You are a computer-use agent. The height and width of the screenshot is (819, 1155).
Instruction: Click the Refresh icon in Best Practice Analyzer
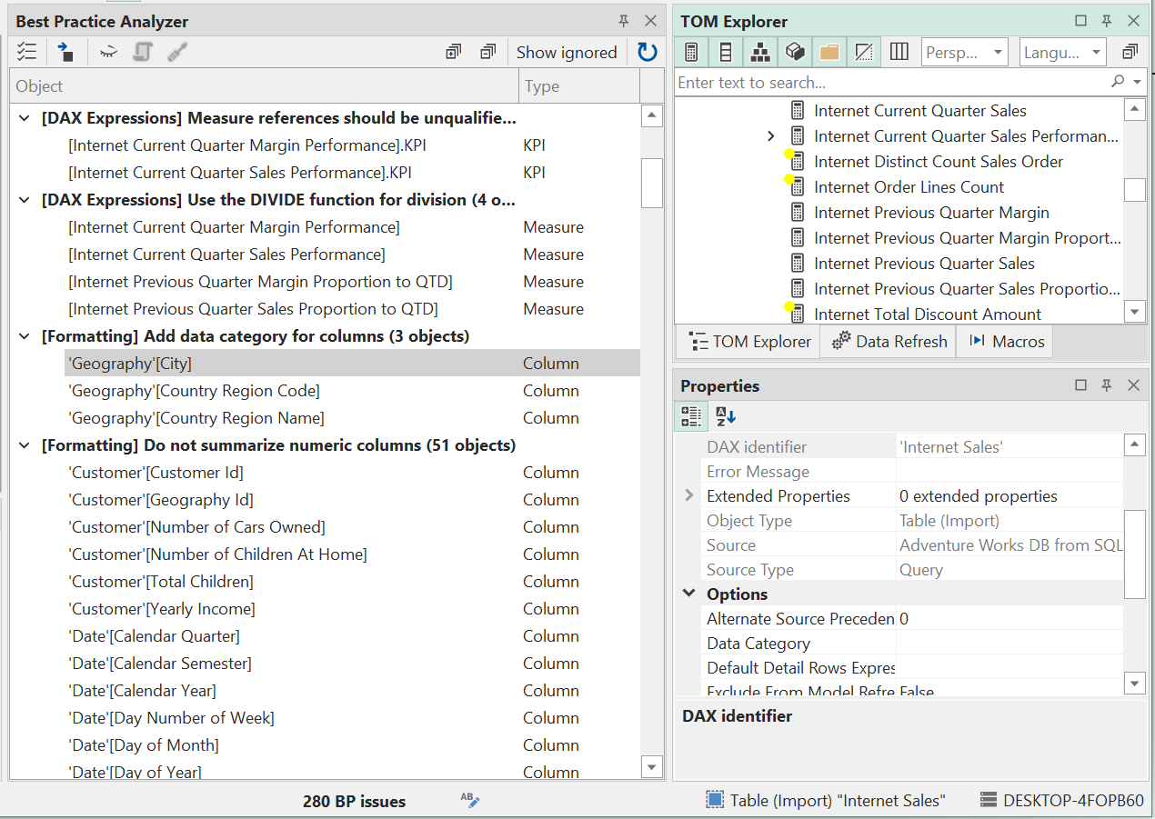click(647, 52)
